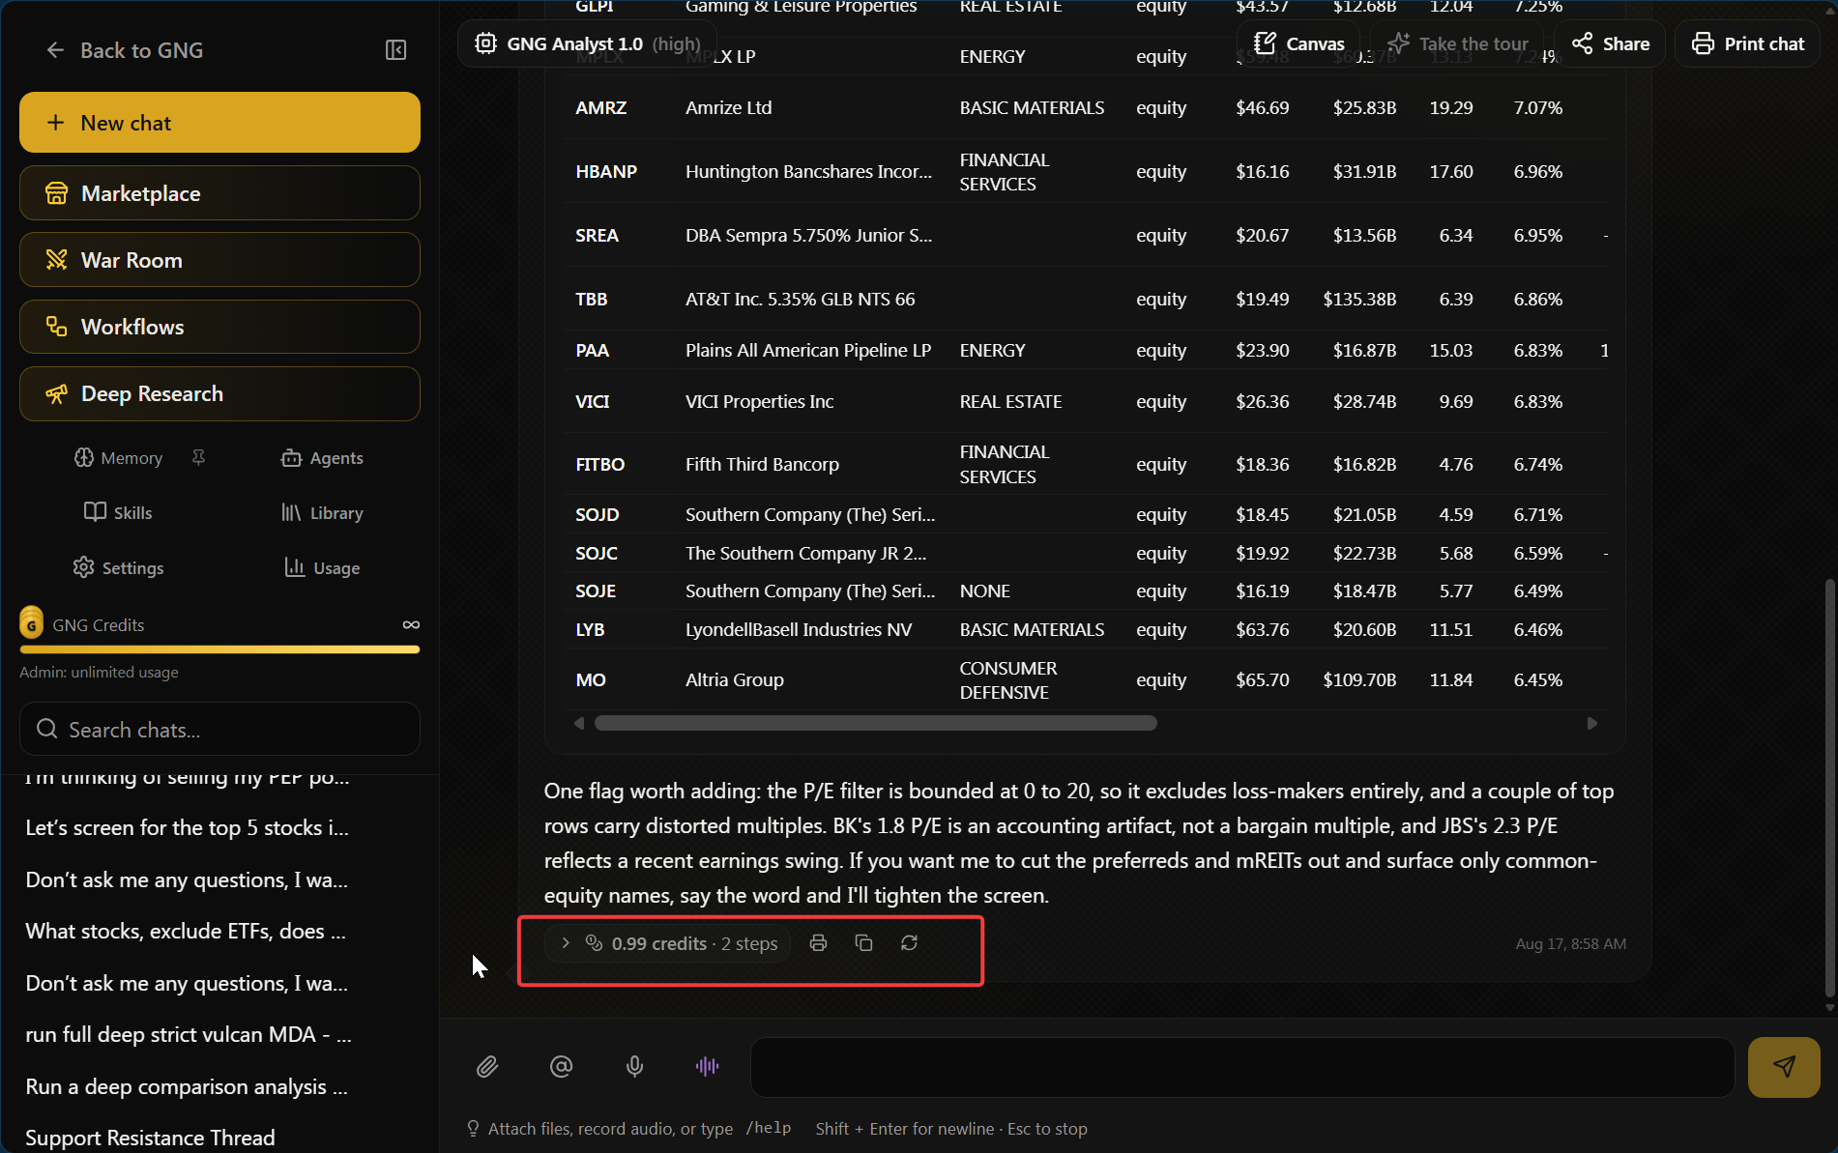This screenshot has height=1153, width=1838.
Task: Open the Canvas view
Action: (1298, 43)
